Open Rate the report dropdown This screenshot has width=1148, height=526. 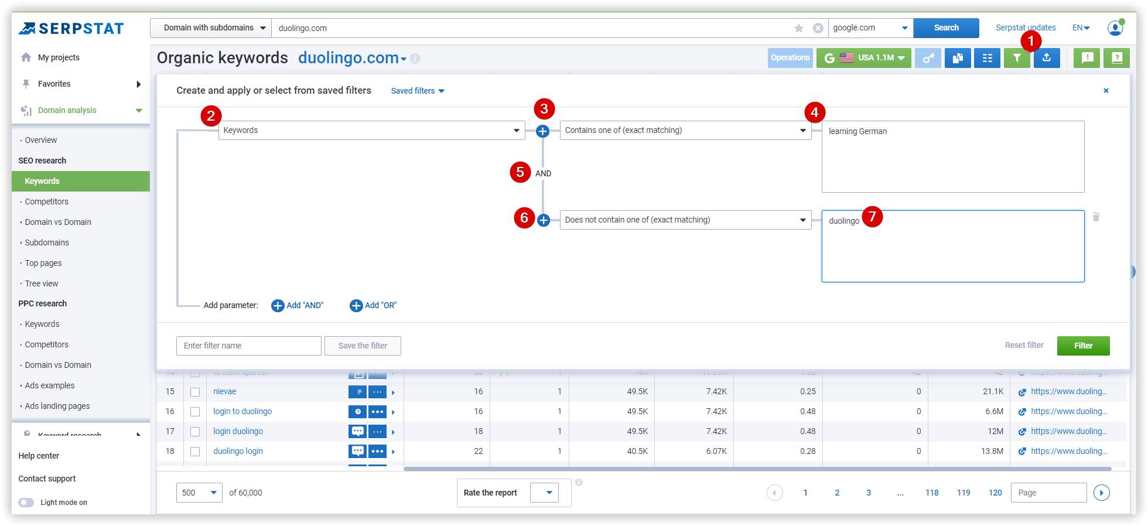click(x=544, y=493)
